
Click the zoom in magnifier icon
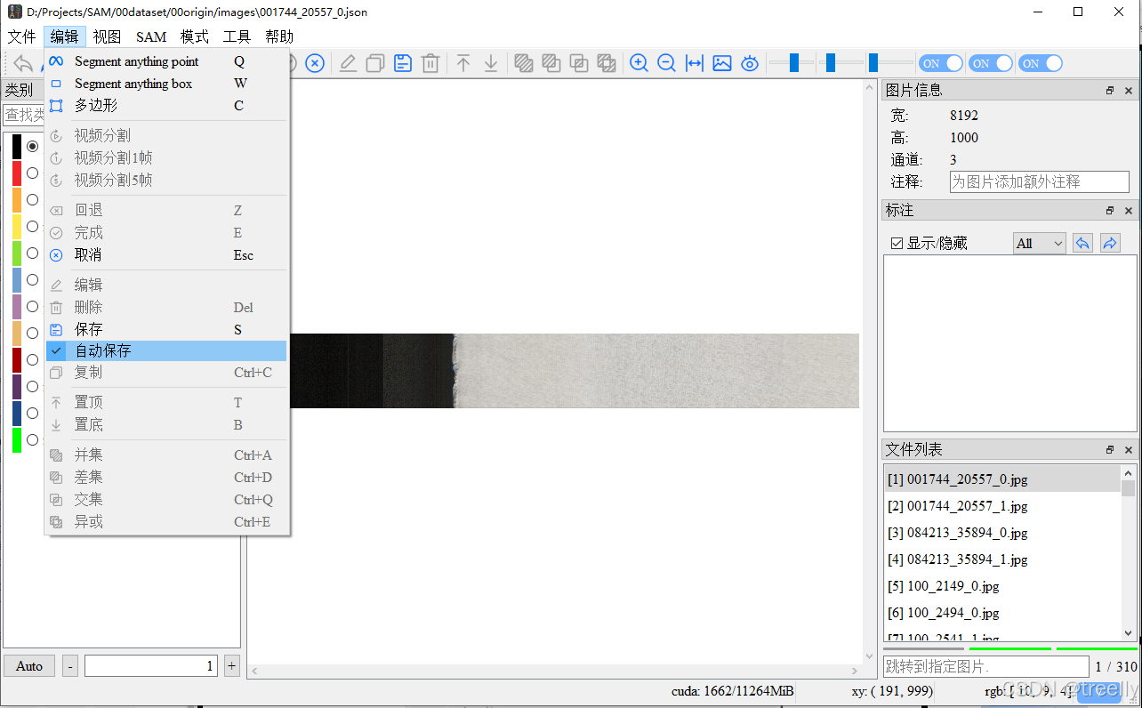(639, 63)
